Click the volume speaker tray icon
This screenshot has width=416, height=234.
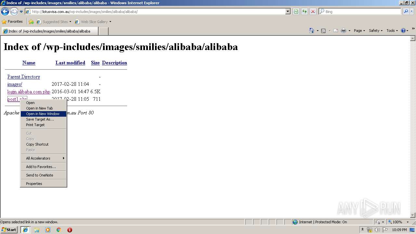377,230
